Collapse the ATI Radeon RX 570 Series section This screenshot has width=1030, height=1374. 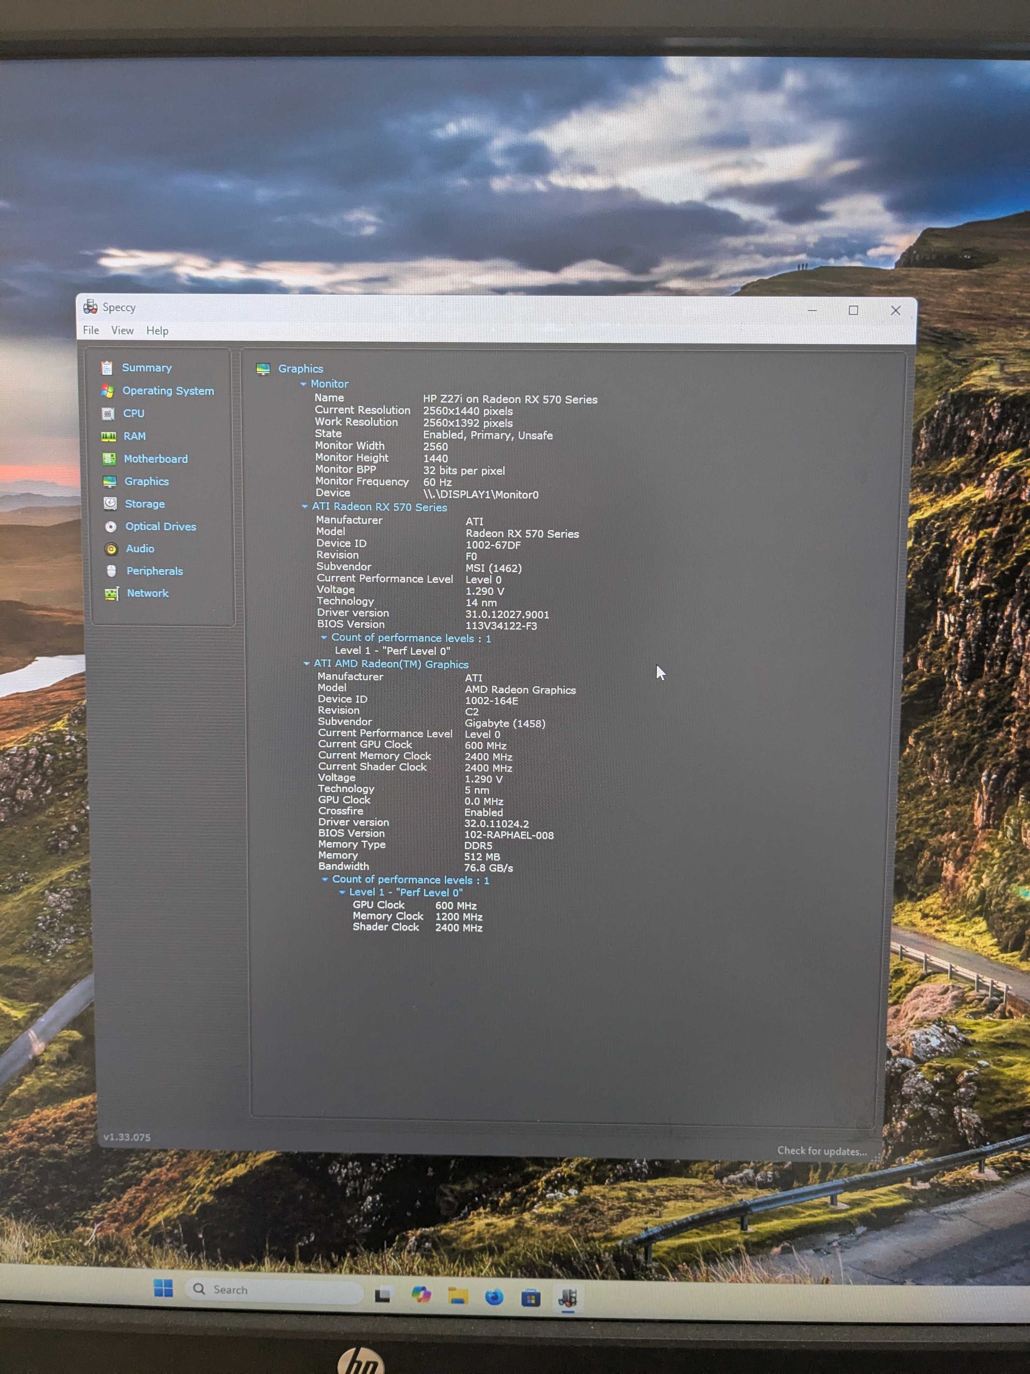305,507
